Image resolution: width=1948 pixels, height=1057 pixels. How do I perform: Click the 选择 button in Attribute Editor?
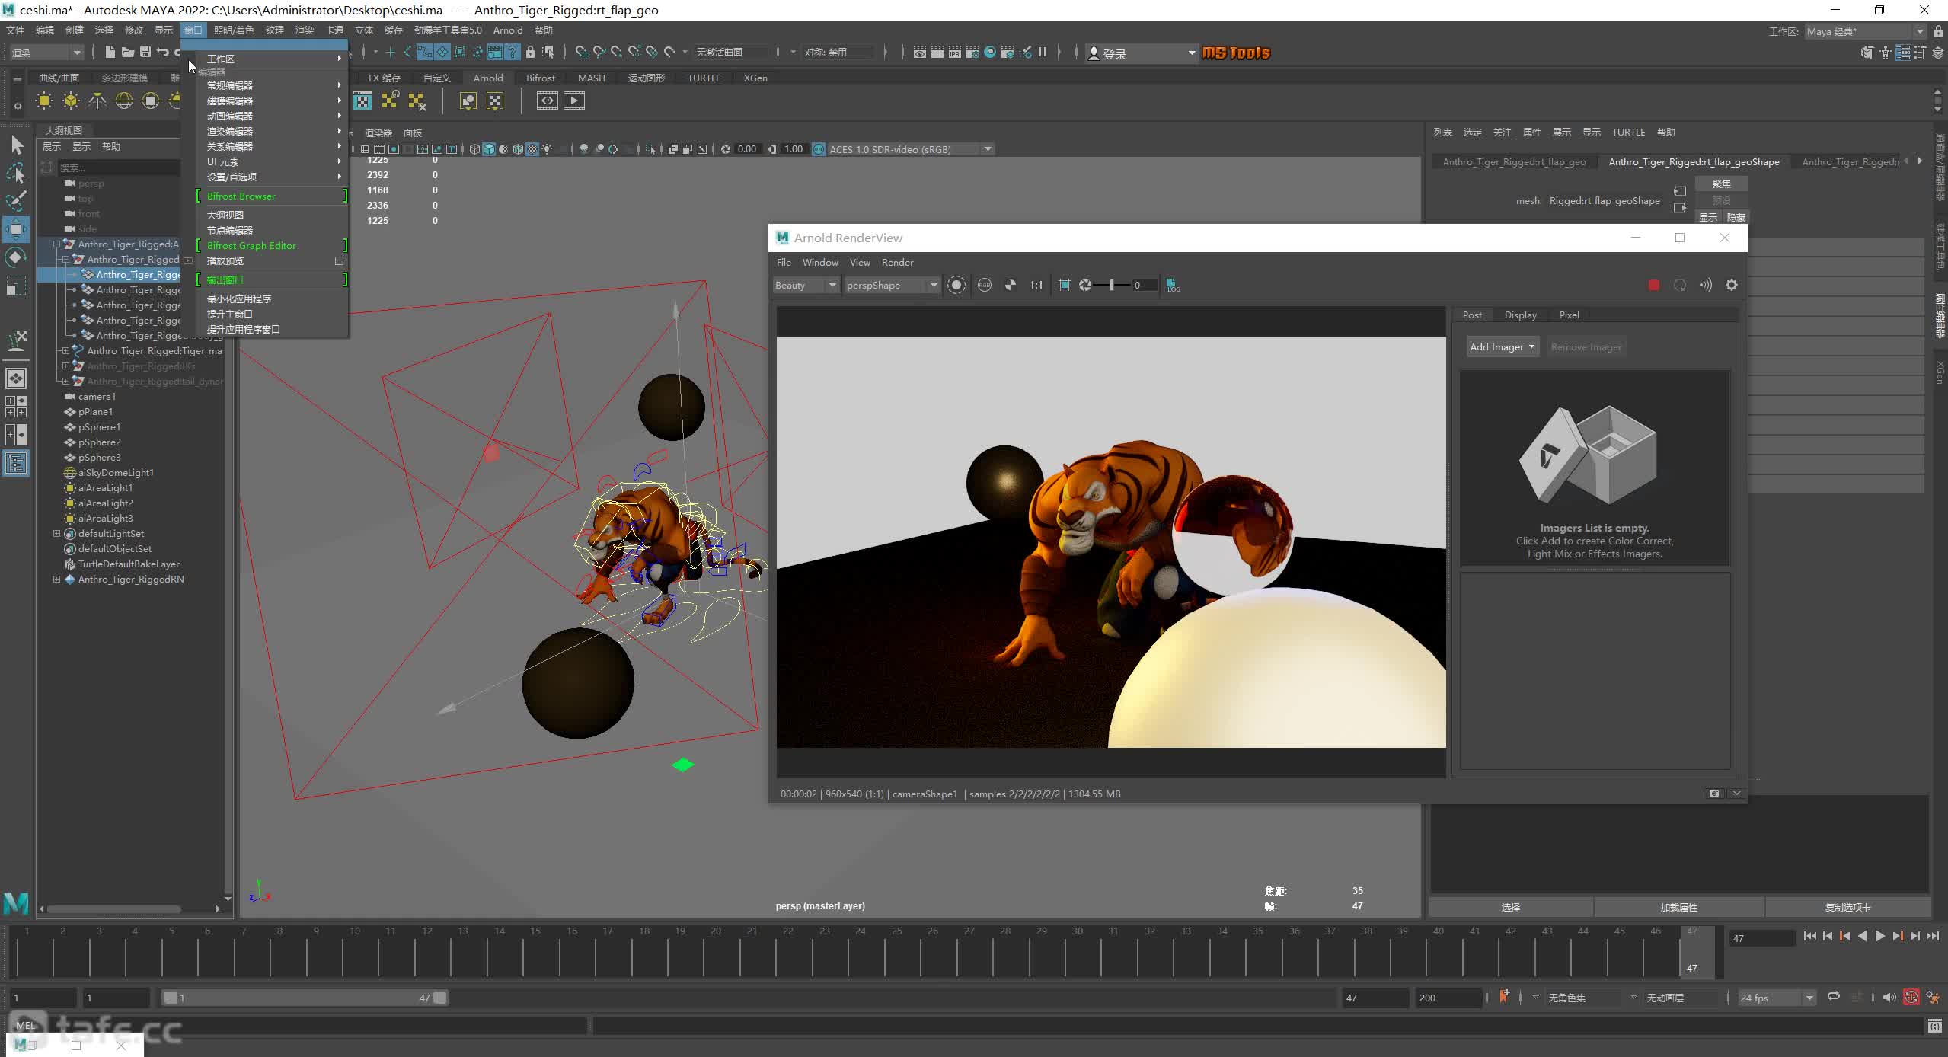pos(1511,907)
